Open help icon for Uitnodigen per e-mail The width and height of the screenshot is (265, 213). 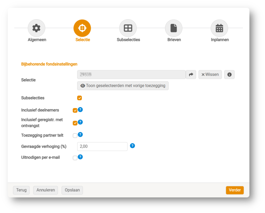click(x=80, y=157)
